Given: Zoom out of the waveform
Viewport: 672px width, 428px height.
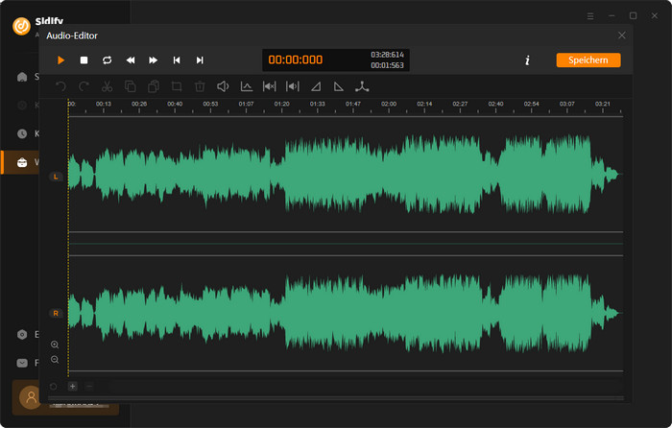Looking at the screenshot, I should 55,360.
